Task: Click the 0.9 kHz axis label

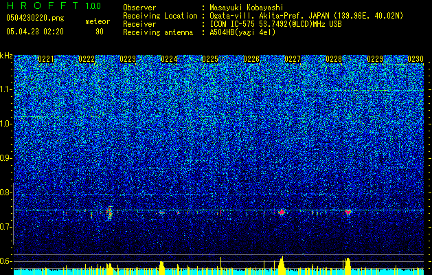Action: pyautogui.click(x=6, y=158)
